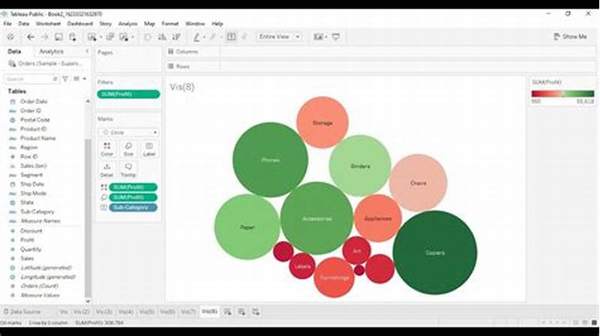Open the Dashboard menu
The height and width of the screenshot is (336, 600).
(x=80, y=24)
